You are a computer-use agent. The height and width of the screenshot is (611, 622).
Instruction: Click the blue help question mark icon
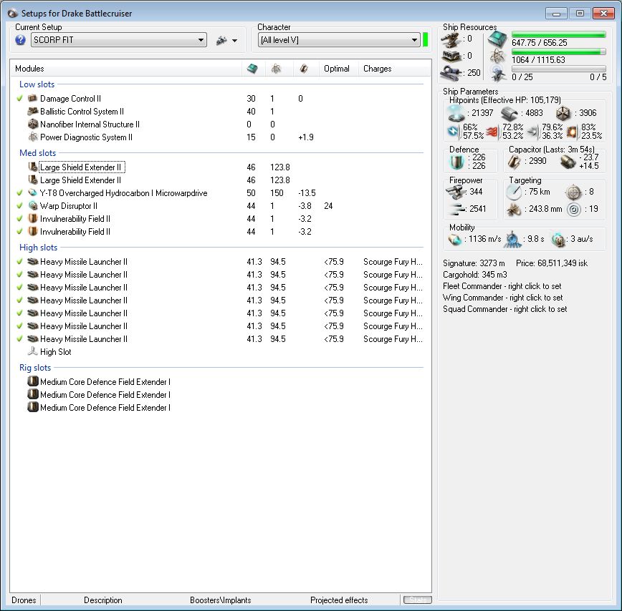pyautogui.click(x=20, y=40)
